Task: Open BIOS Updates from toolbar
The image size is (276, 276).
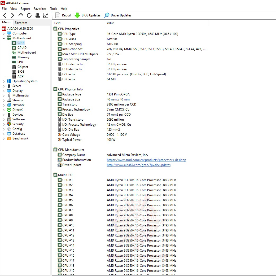Action: pos(87,15)
